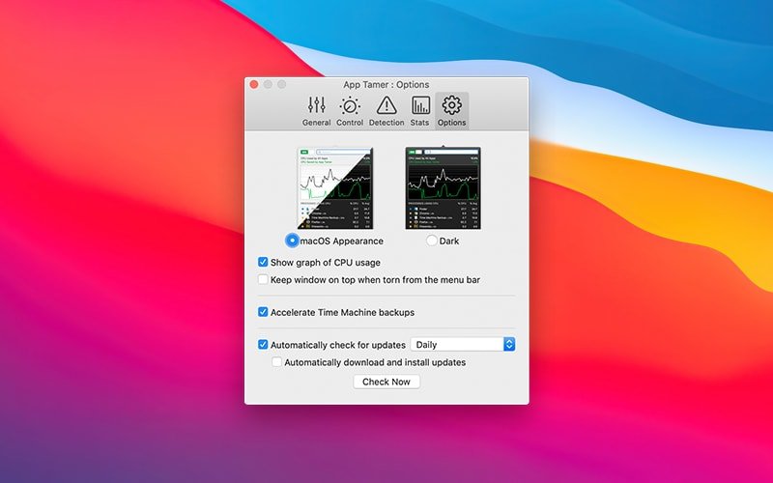Open the Detection warning triangle tab
The height and width of the screenshot is (483, 773).
(386, 111)
